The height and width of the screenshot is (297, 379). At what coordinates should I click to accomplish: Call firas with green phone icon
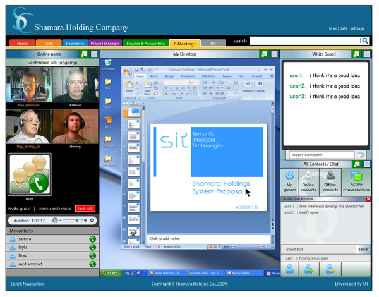[x=93, y=256]
